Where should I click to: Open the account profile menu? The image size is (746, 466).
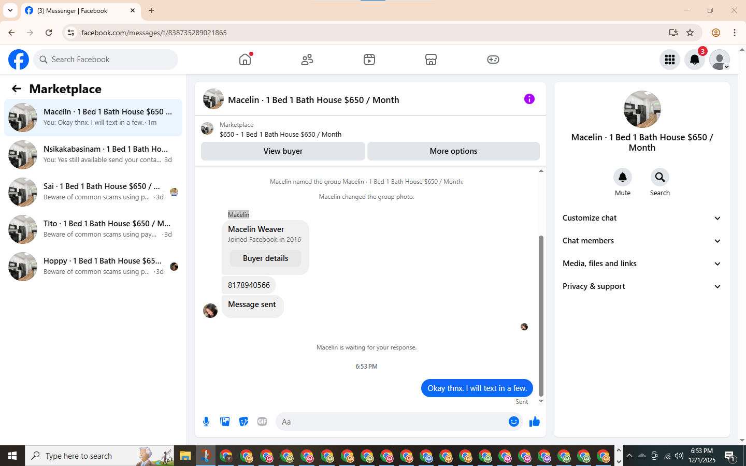point(720,60)
